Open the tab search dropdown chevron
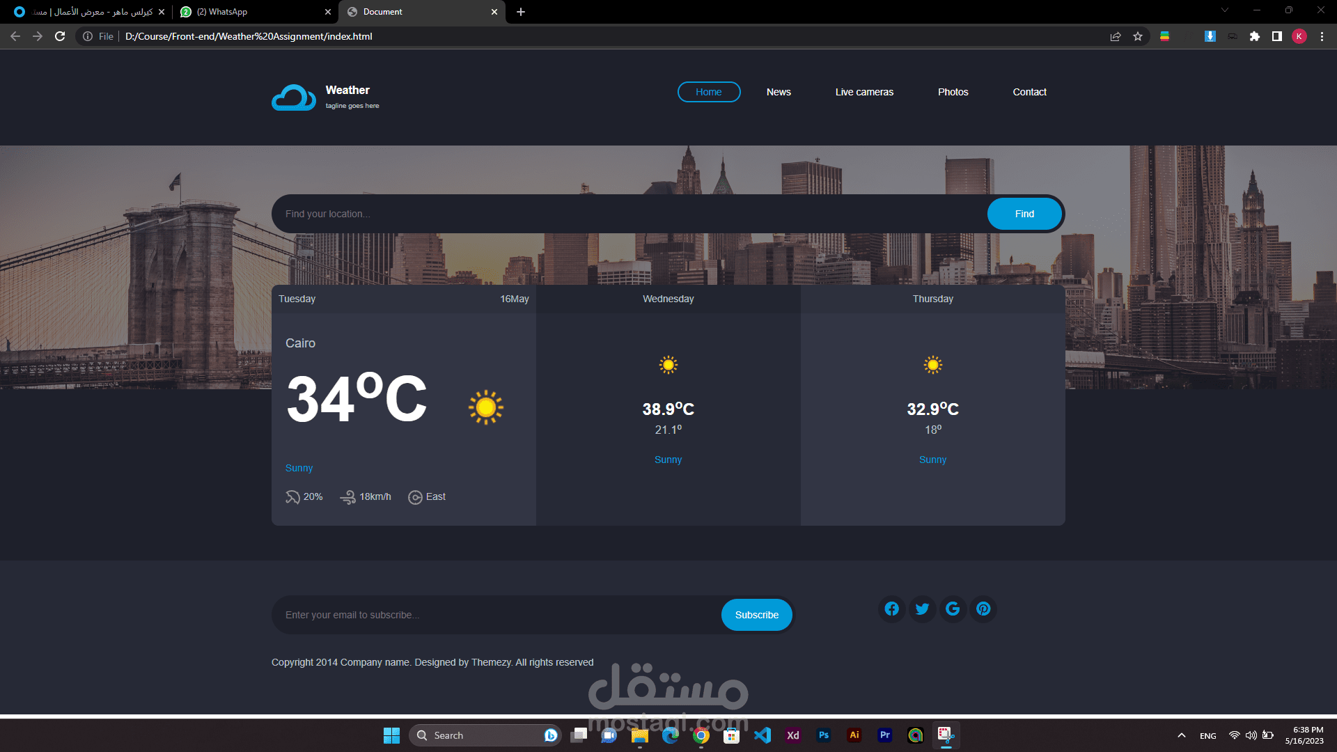This screenshot has width=1337, height=752. point(1225,10)
